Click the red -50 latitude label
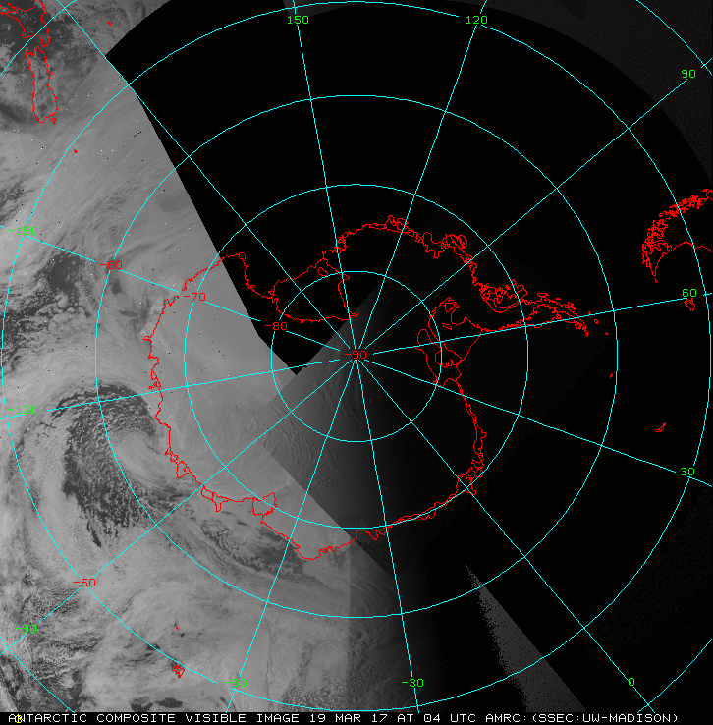 [x=84, y=583]
